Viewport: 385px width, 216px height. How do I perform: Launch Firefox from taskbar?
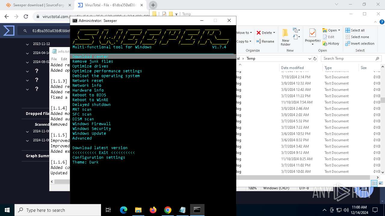153,210
